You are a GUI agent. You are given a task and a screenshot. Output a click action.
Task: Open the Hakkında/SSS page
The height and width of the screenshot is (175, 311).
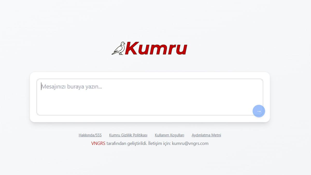tap(90, 135)
